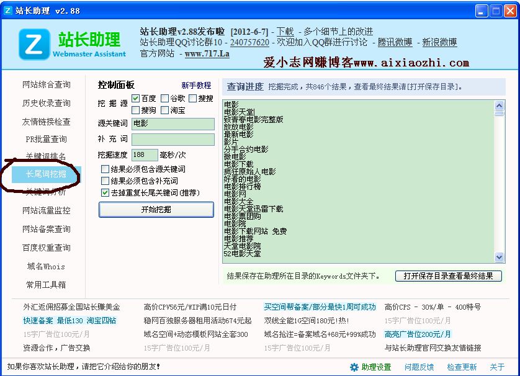
Task: Enable the 百度 source checkbox
Action: click(135, 98)
